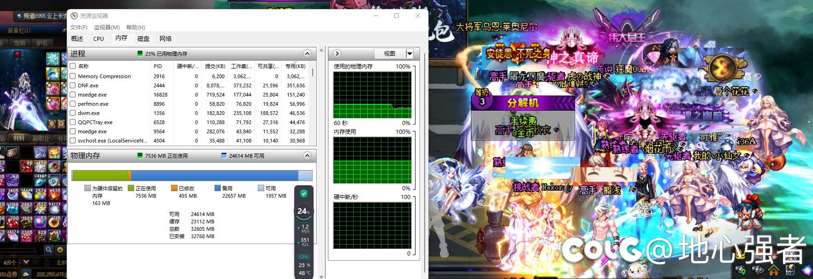Click the game inventory search magnifier icon
813x279 pixels.
click(x=49, y=250)
